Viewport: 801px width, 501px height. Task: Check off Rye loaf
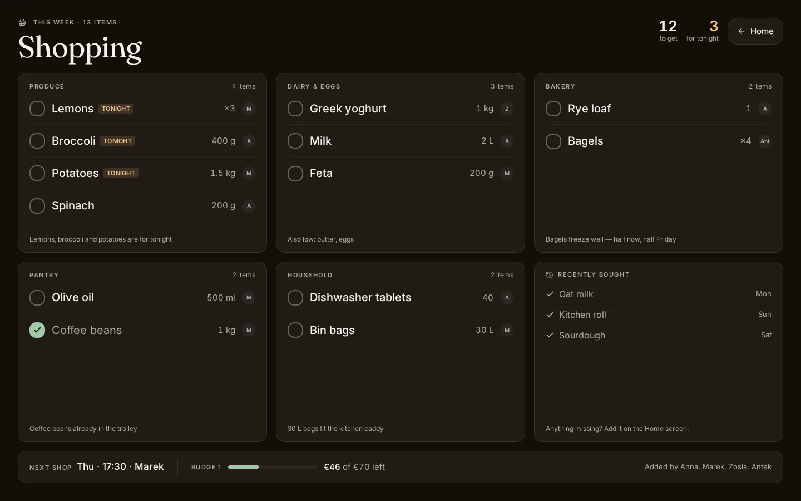pyautogui.click(x=553, y=109)
